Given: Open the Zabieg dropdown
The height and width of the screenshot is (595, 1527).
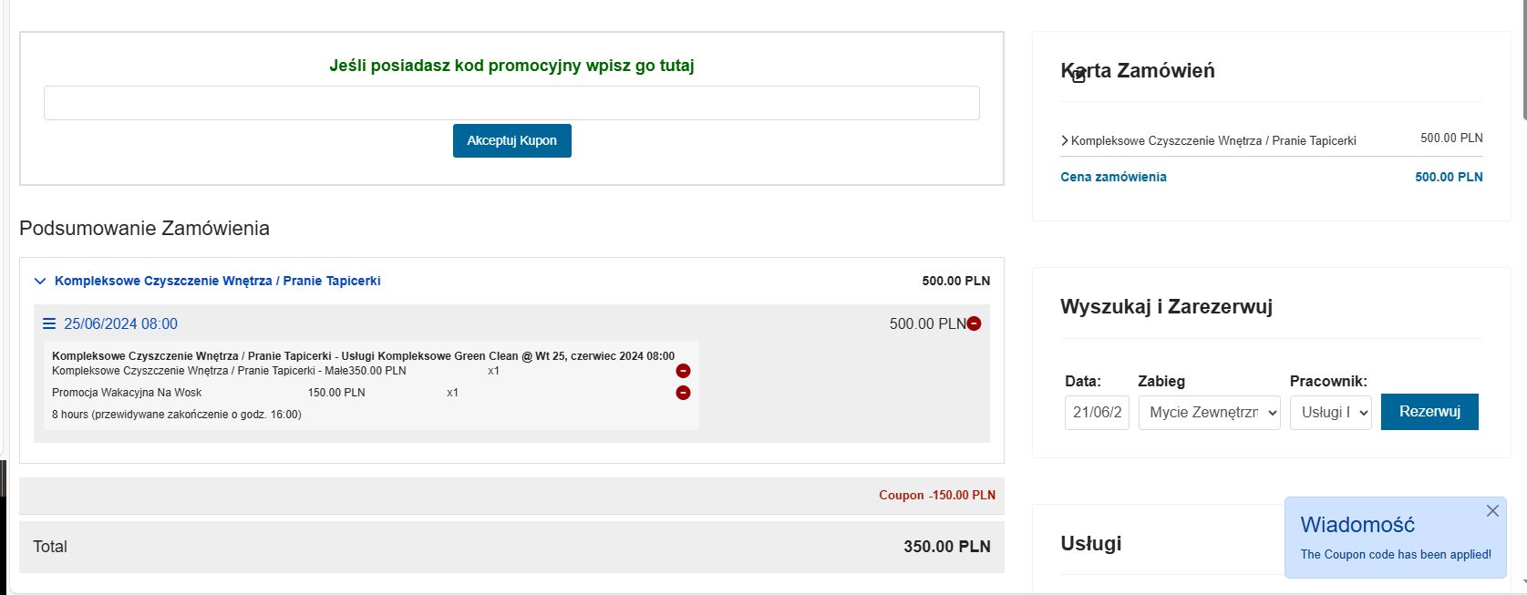Looking at the screenshot, I should 1209,412.
